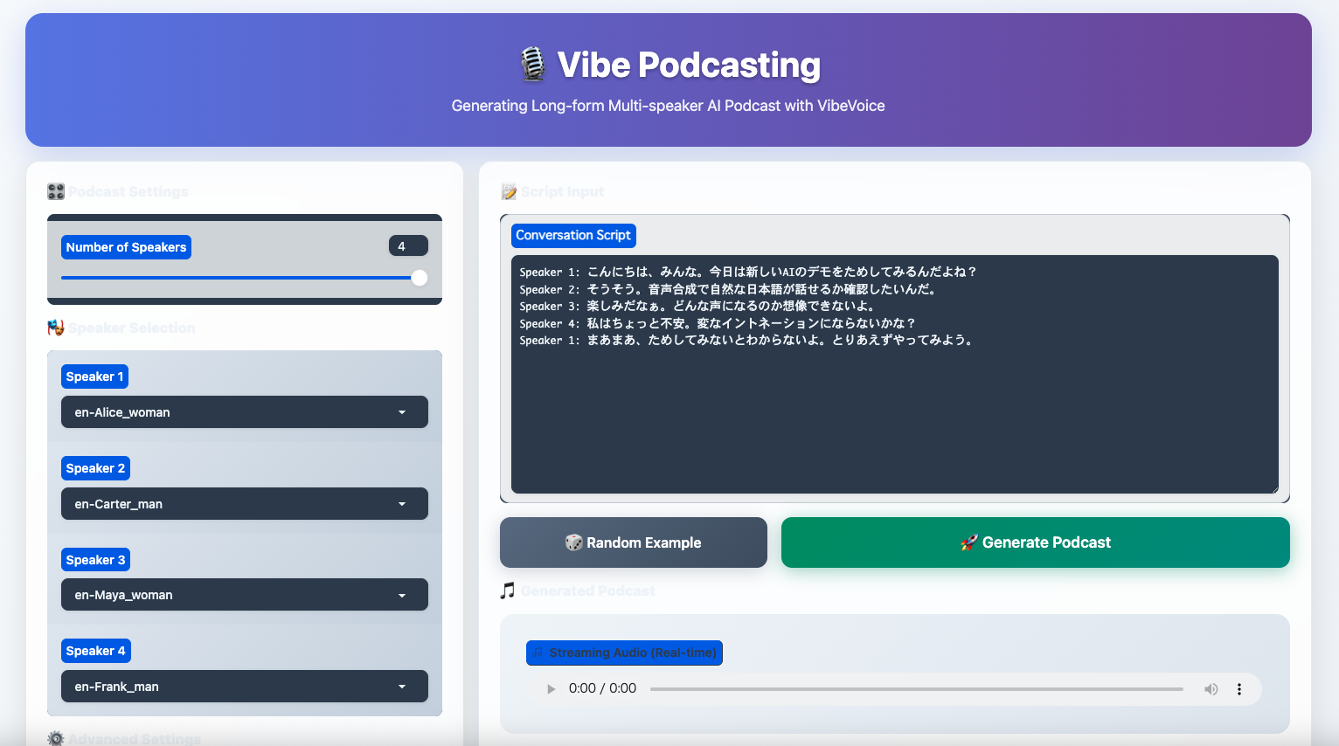Click the Speaker Selection masks icon
This screenshot has width=1339, height=746.
point(56,328)
